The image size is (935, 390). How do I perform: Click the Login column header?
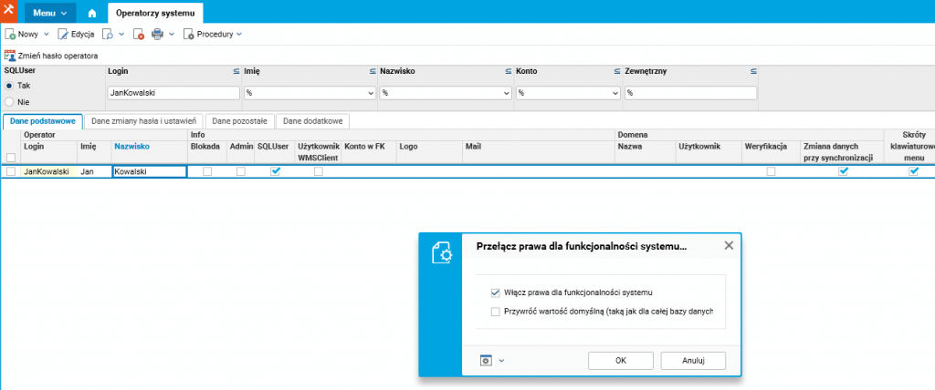(34, 146)
